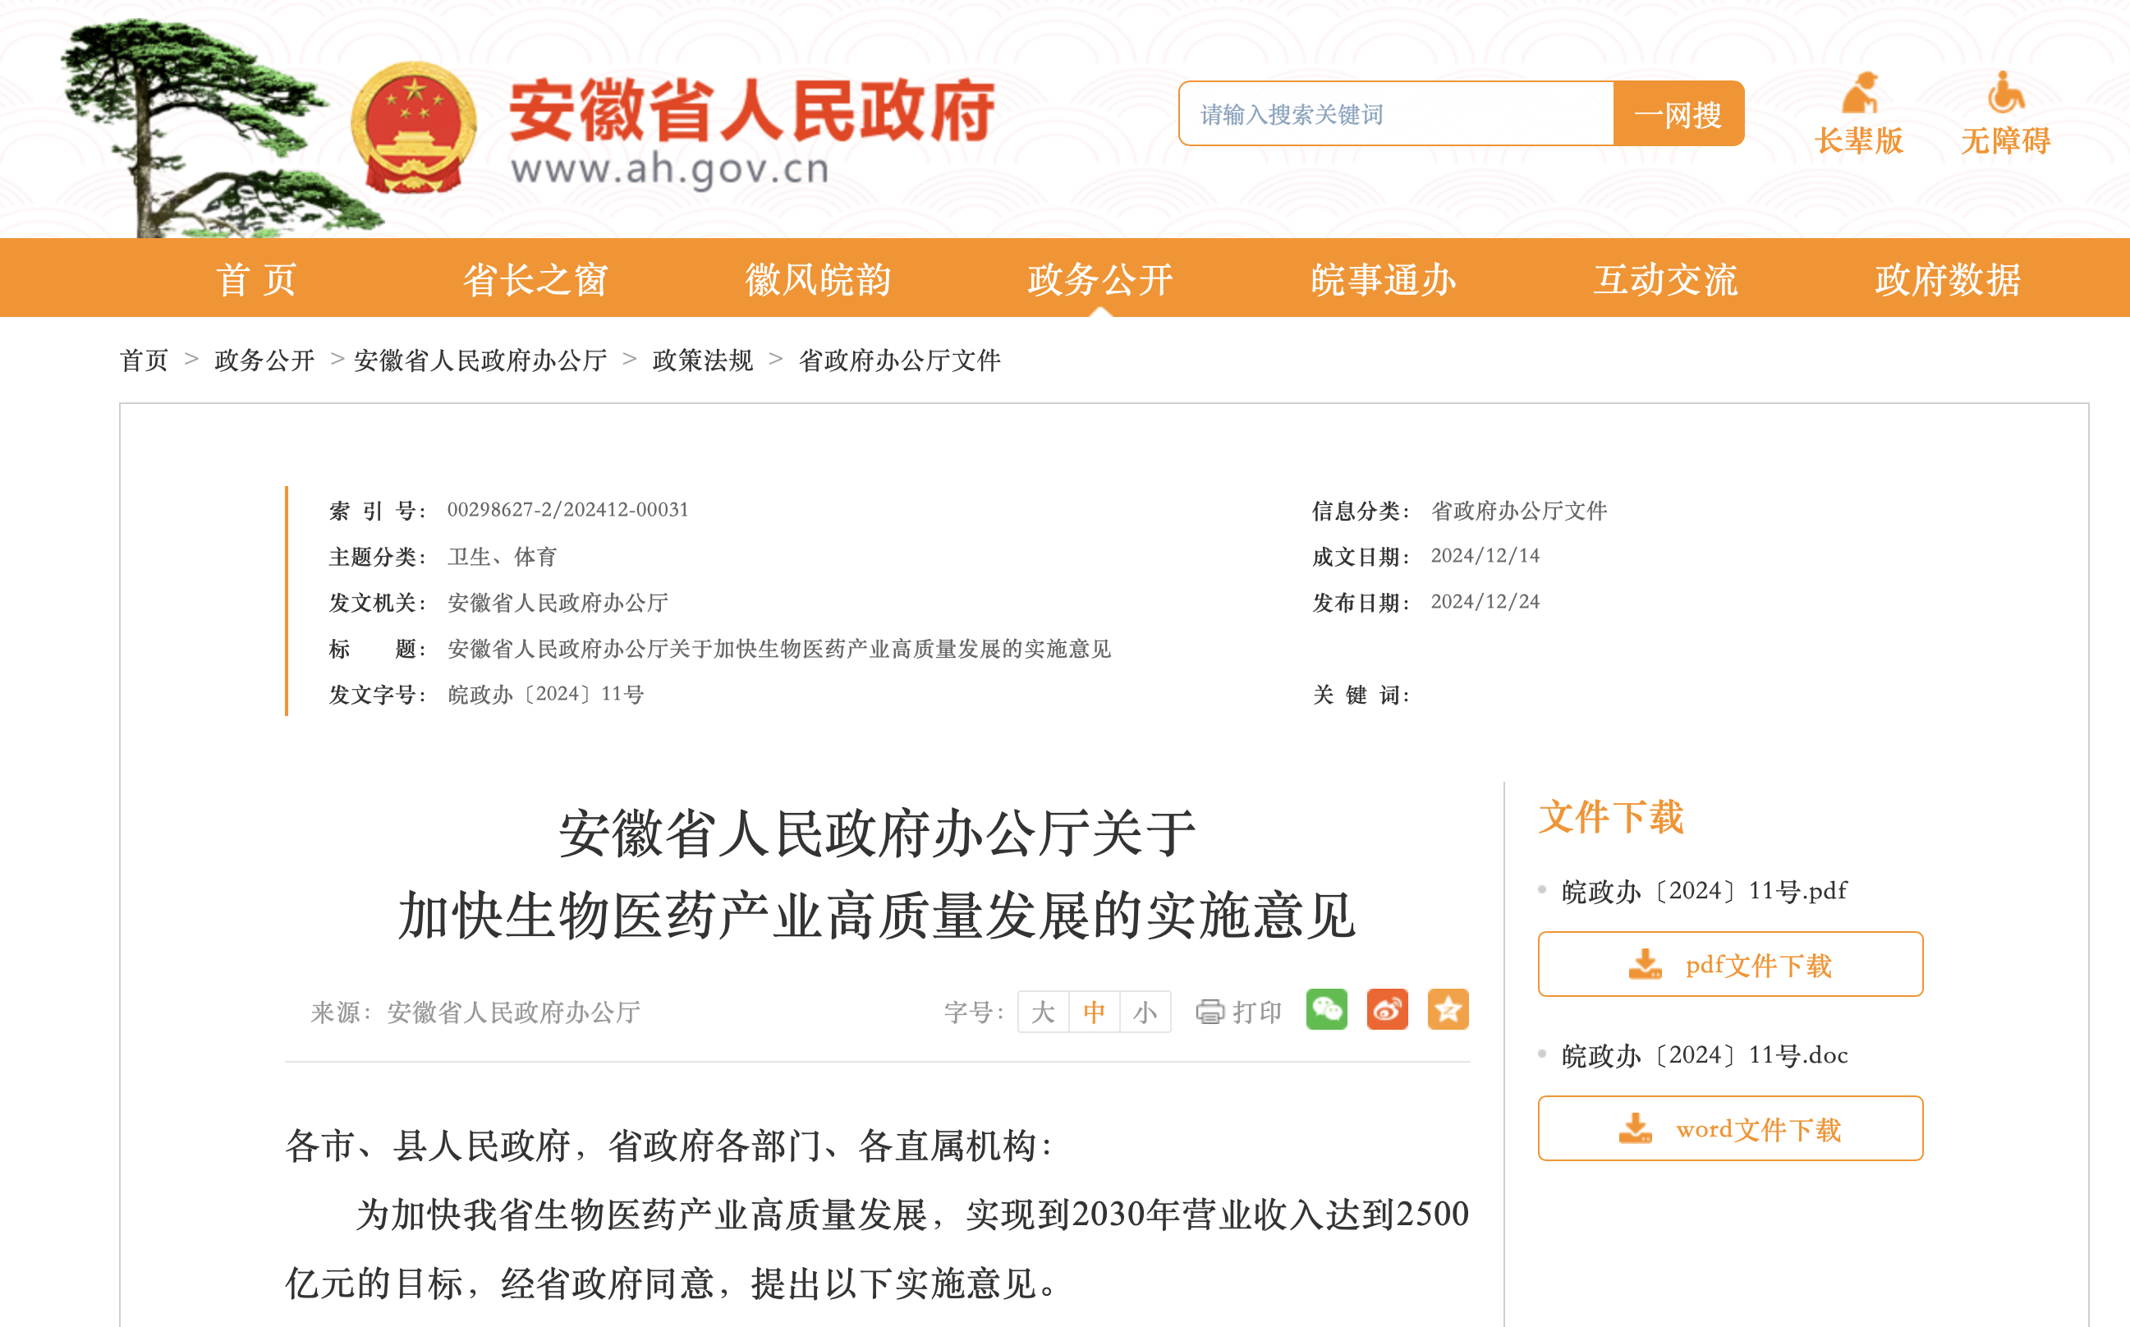Share article to Weibo icon
The width and height of the screenshot is (2130, 1327).
coord(1387,1009)
